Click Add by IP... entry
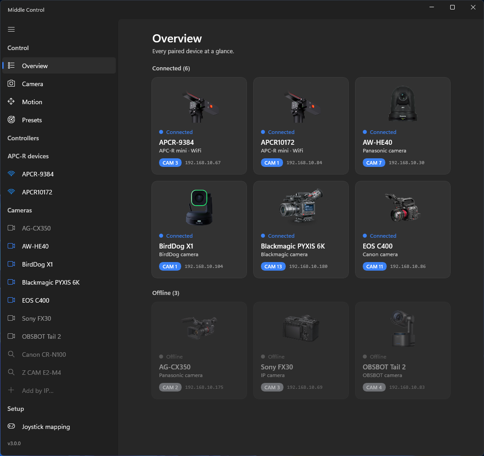 coord(59,391)
